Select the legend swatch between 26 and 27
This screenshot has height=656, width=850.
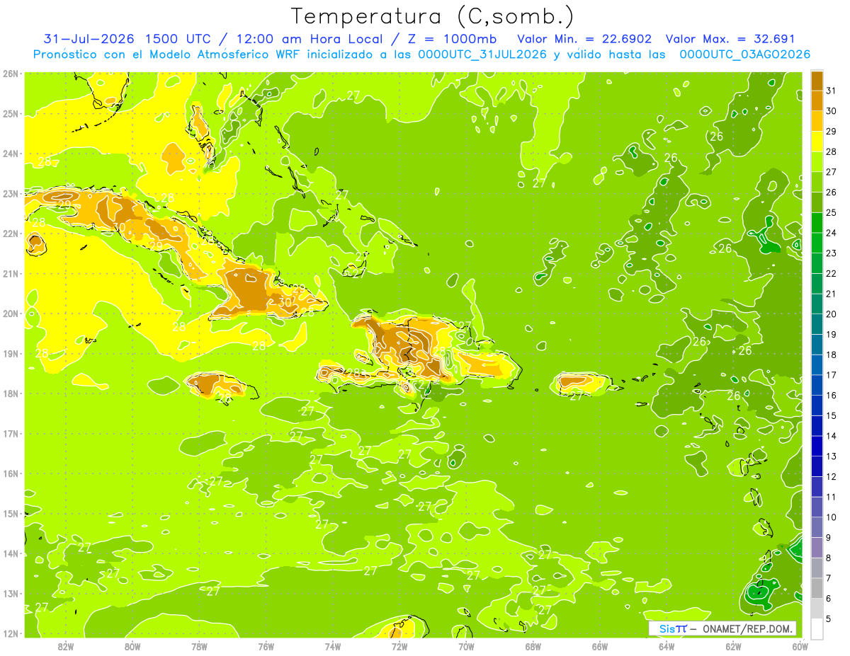pos(817,182)
